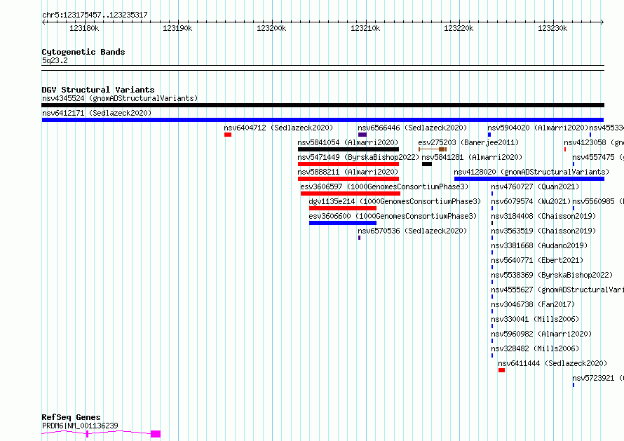The width and height of the screenshot is (624, 441).
Task: Select the nsv4123058 variant label
Action: [594, 142]
